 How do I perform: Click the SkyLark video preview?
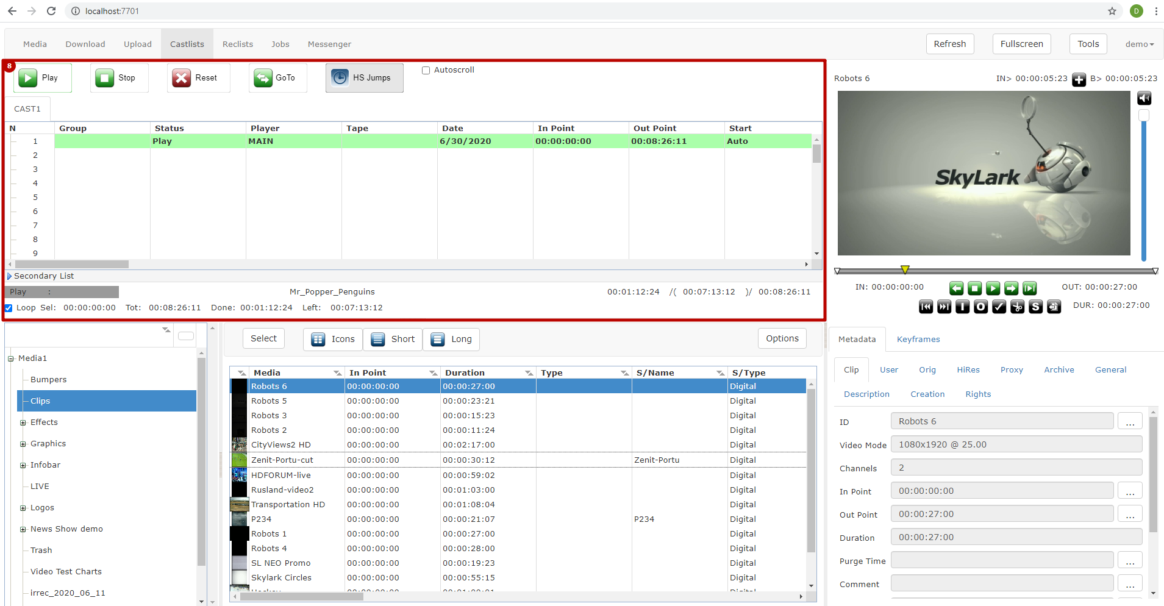click(984, 173)
